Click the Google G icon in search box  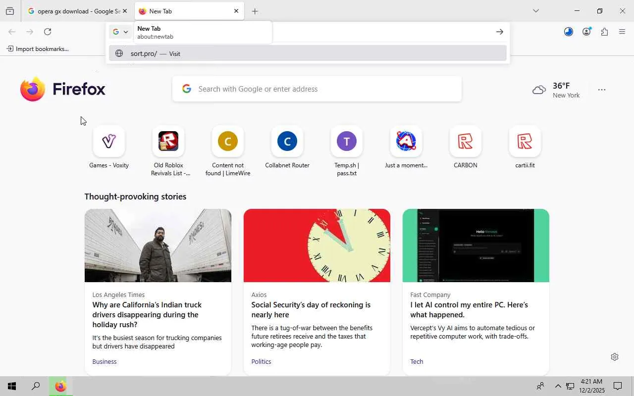pyautogui.click(x=186, y=89)
